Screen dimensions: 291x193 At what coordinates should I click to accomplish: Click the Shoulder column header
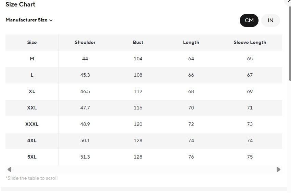pyautogui.click(x=85, y=43)
